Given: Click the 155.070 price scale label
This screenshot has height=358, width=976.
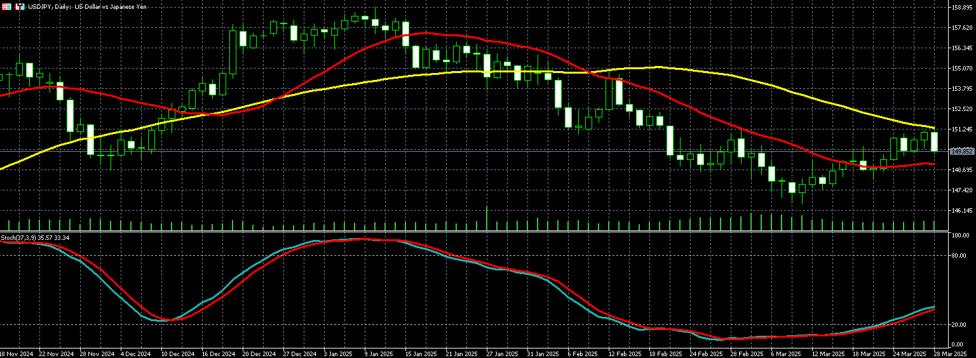Looking at the screenshot, I should tap(963, 69).
